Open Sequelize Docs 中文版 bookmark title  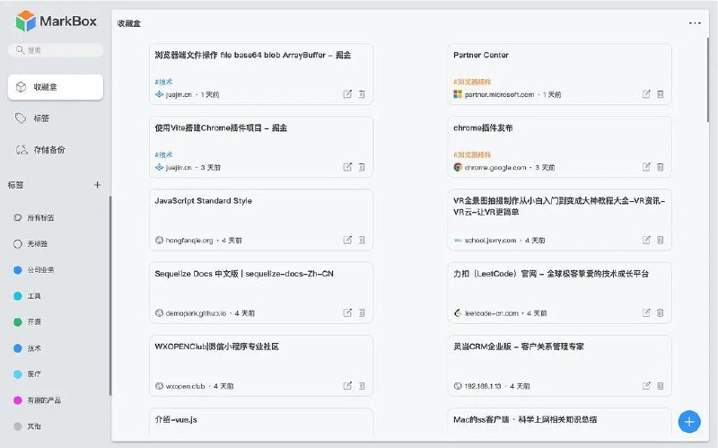(x=244, y=274)
